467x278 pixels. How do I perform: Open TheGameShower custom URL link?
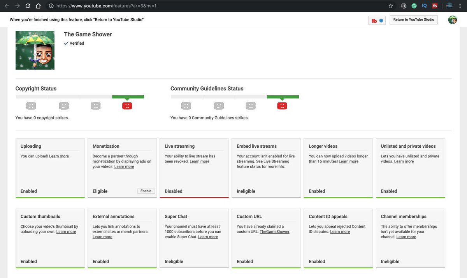pyautogui.click(x=274, y=232)
